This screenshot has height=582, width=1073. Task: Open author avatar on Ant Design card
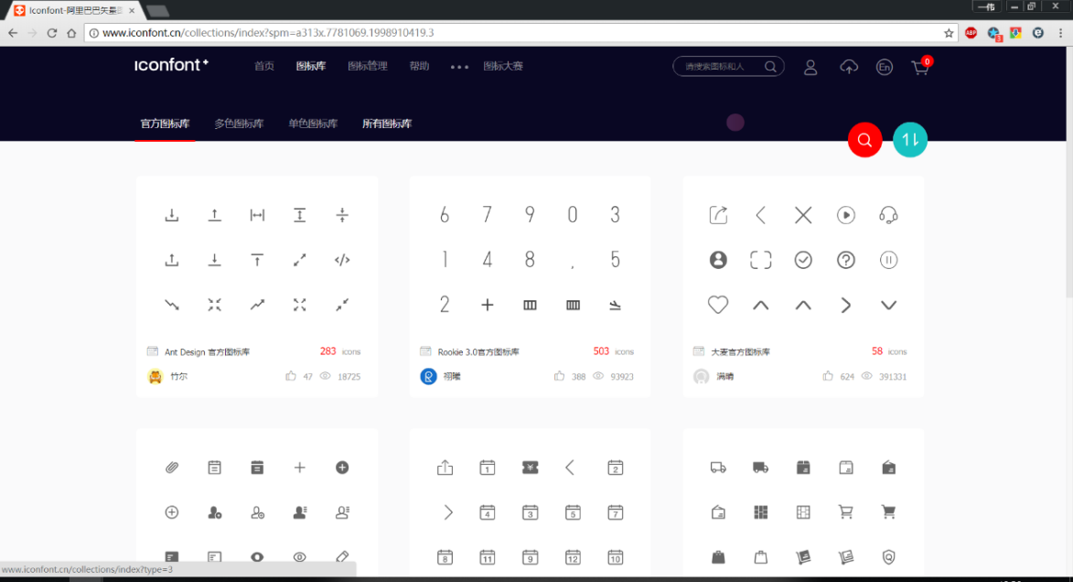click(x=156, y=376)
